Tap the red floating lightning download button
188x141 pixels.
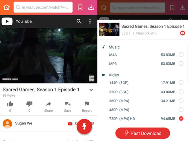pyautogui.click(x=84, y=126)
